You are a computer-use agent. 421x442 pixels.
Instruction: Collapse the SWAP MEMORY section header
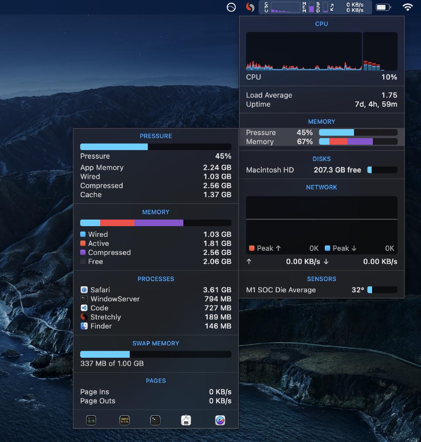(x=156, y=343)
